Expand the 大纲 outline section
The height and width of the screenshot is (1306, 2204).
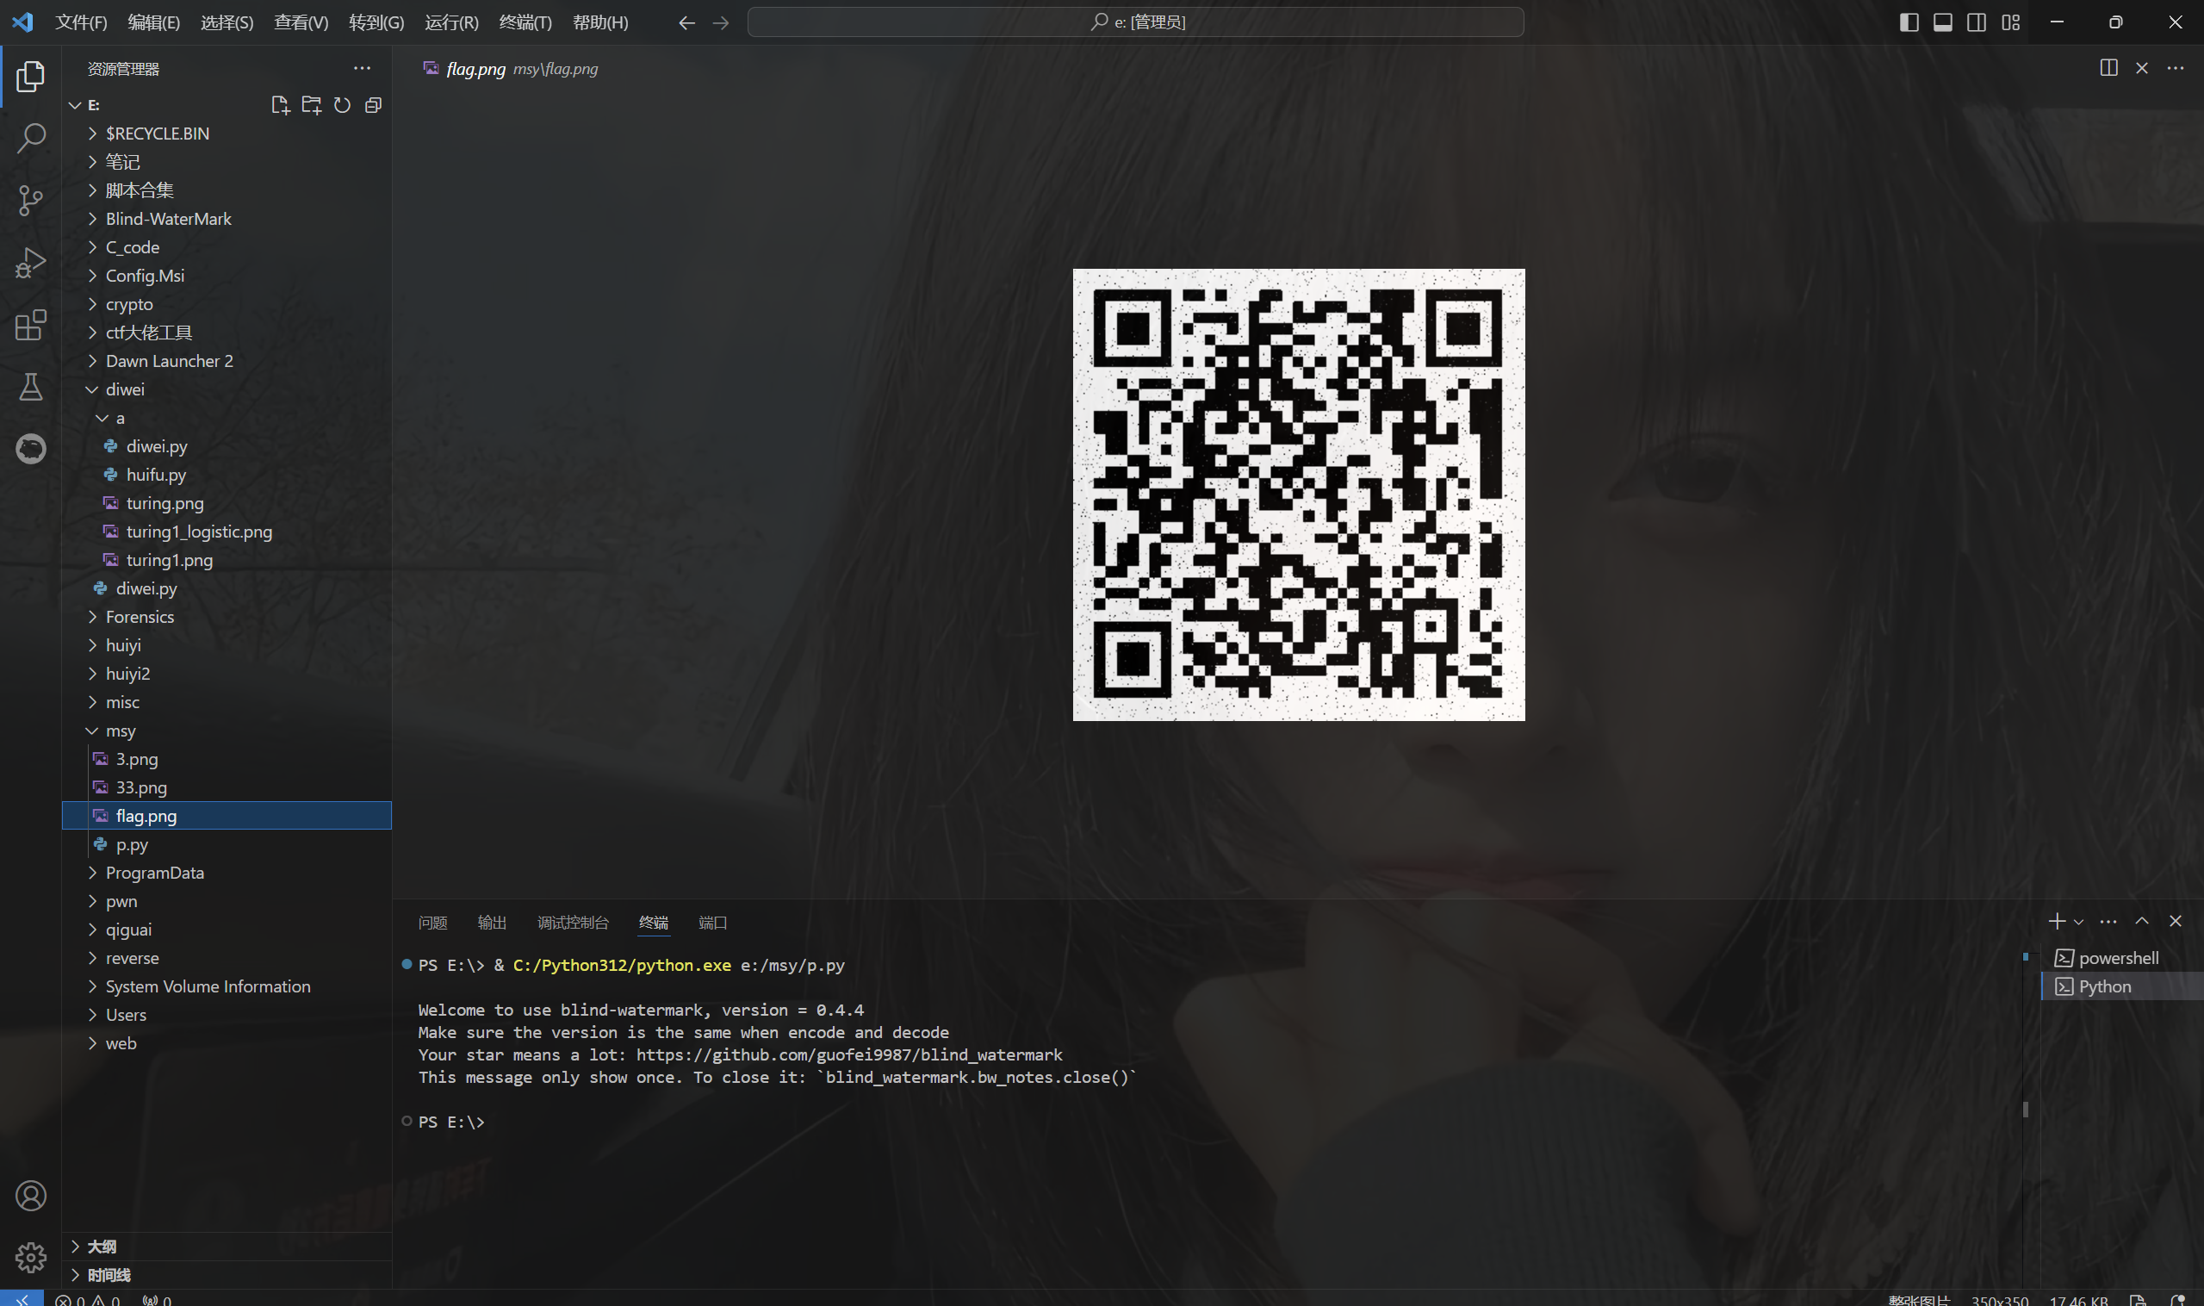(227, 1247)
